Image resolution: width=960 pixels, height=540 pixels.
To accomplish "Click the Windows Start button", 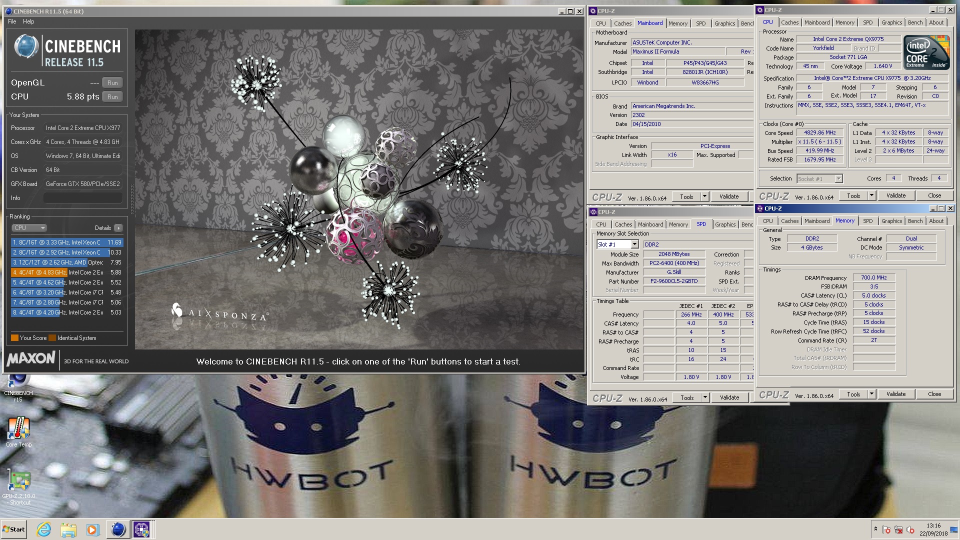I will click(x=14, y=529).
